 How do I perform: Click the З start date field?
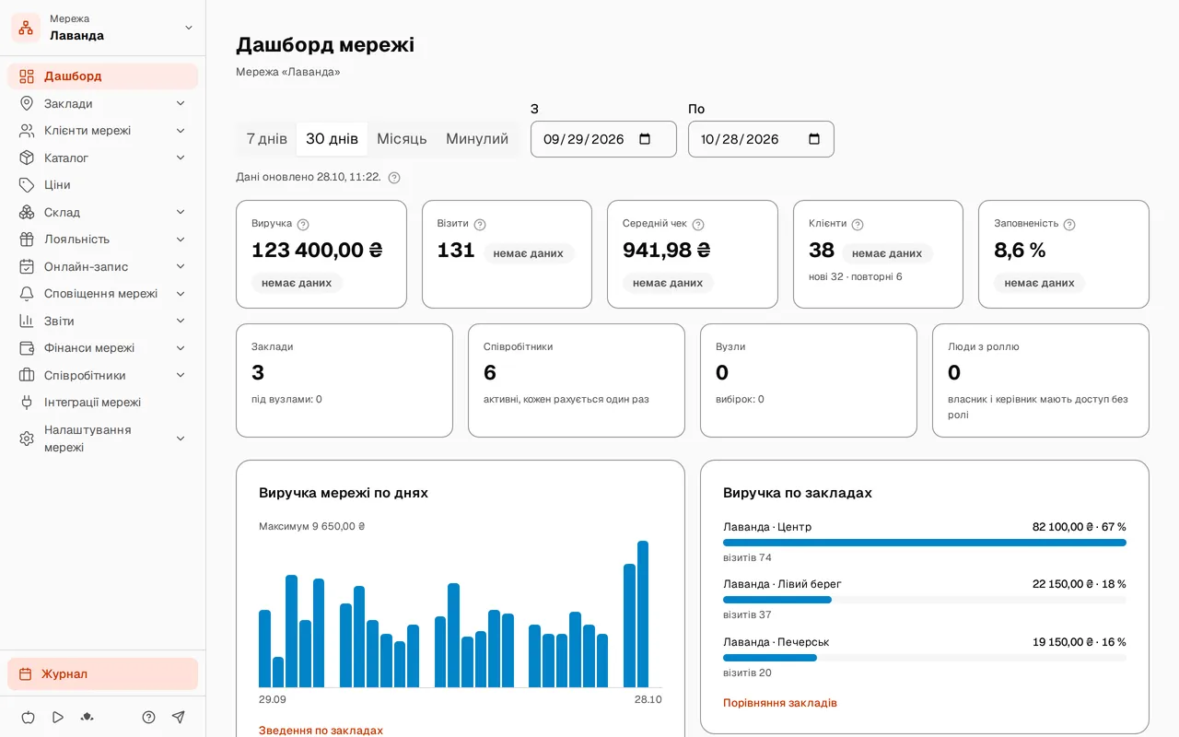(x=603, y=139)
